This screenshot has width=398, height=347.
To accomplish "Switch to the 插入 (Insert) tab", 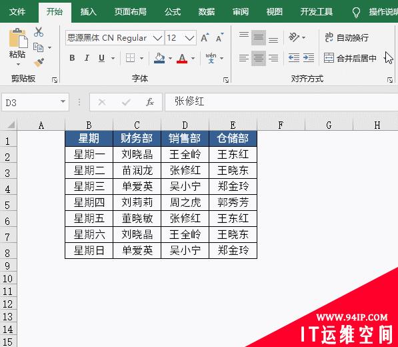I will tap(88, 12).
